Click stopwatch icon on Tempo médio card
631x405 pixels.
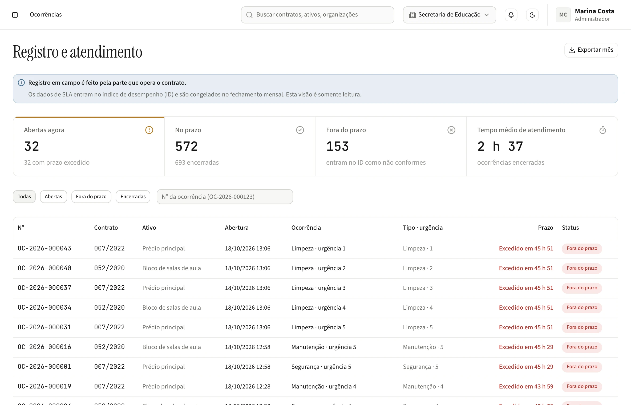pos(602,130)
